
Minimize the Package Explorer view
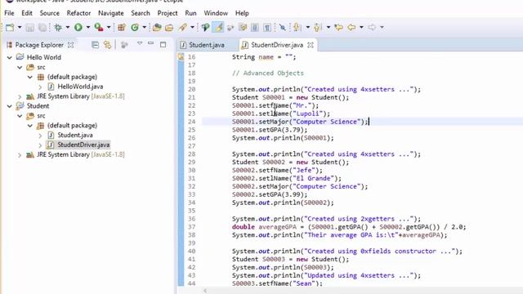(x=150, y=43)
